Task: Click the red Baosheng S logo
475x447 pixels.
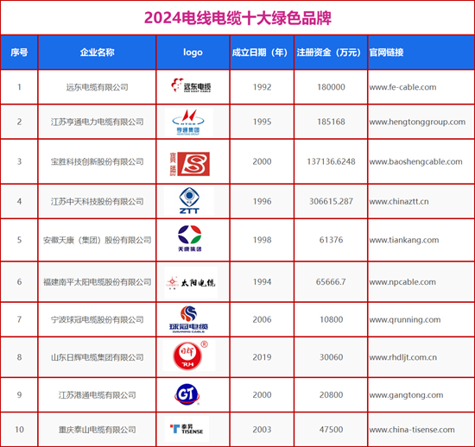Action: pyautogui.click(x=190, y=164)
